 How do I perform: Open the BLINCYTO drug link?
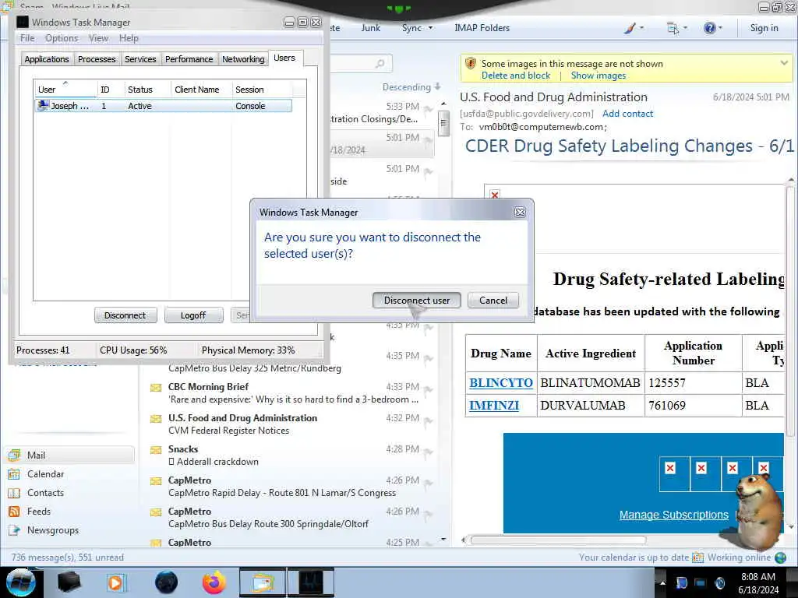(501, 383)
